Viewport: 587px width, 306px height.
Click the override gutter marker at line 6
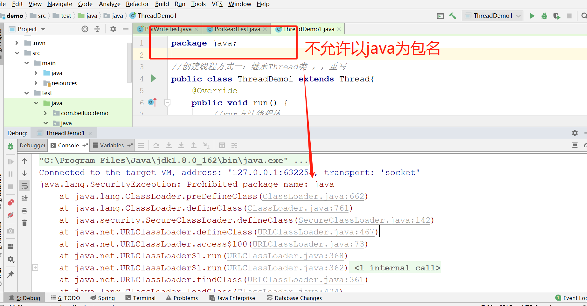point(152,102)
